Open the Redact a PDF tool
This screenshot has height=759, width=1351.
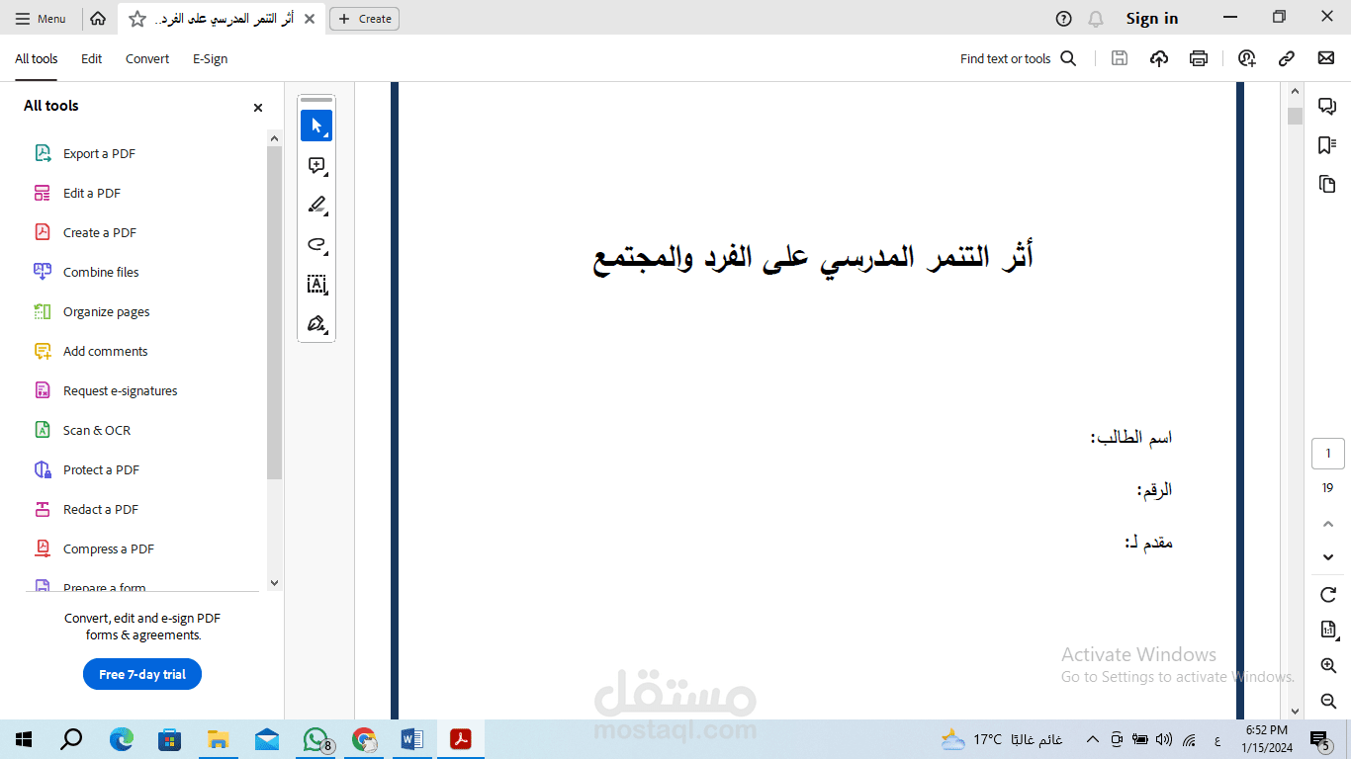tap(101, 509)
